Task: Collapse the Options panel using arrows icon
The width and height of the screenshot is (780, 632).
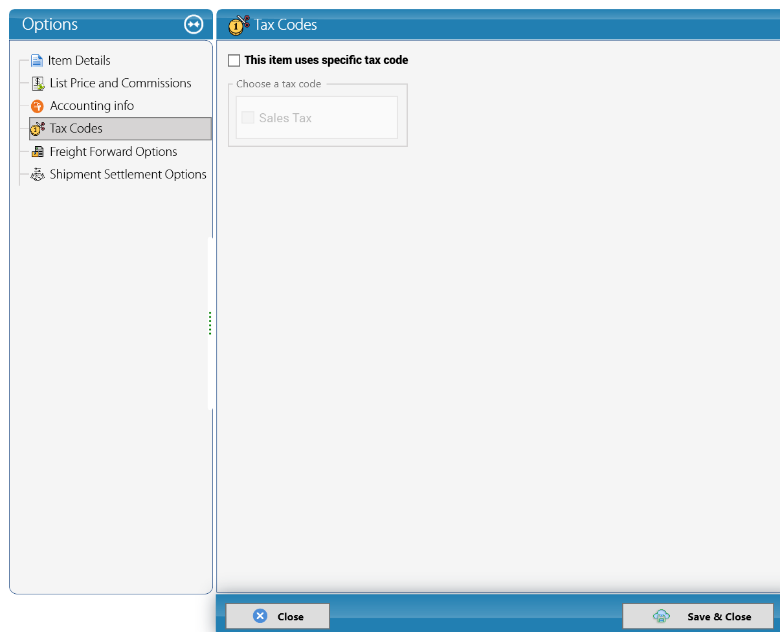Action: tap(194, 25)
